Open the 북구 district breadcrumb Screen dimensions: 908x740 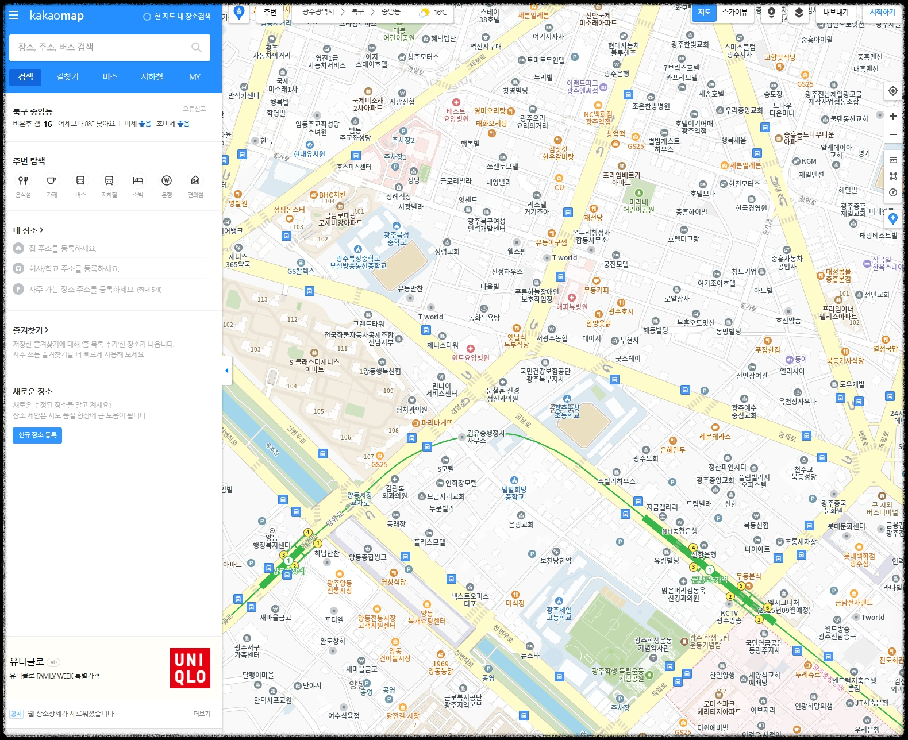357,12
